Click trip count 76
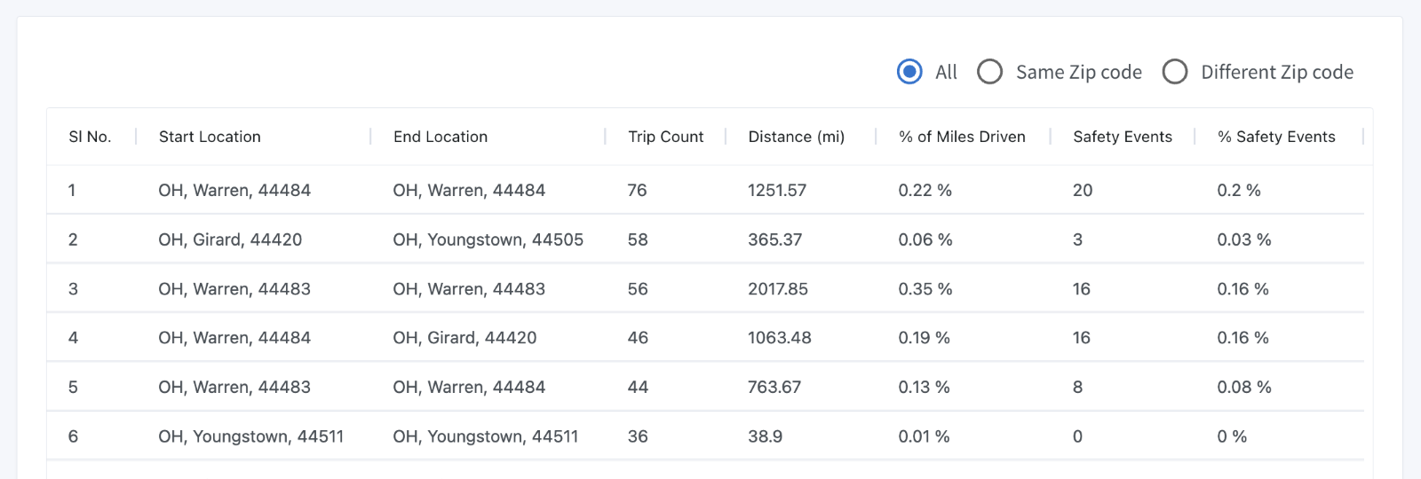Image resolution: width=1421 pixels, height=479 pixels. pyautogui.click(x=637, y=190)
